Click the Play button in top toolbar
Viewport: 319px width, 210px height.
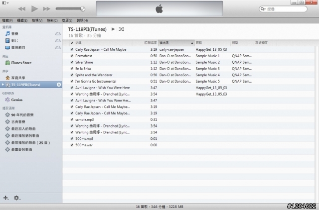click(x=34, y=9)
